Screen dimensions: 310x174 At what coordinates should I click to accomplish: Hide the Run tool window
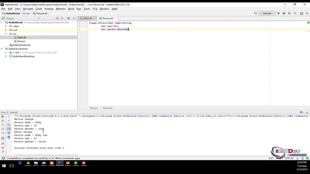(x=307, y=112)
